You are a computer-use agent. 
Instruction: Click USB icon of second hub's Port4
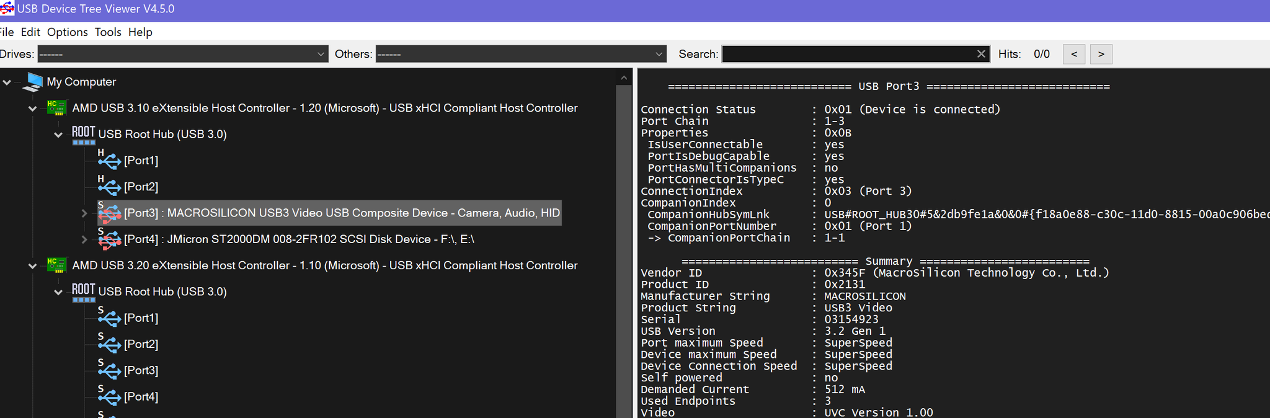point(109,396)
